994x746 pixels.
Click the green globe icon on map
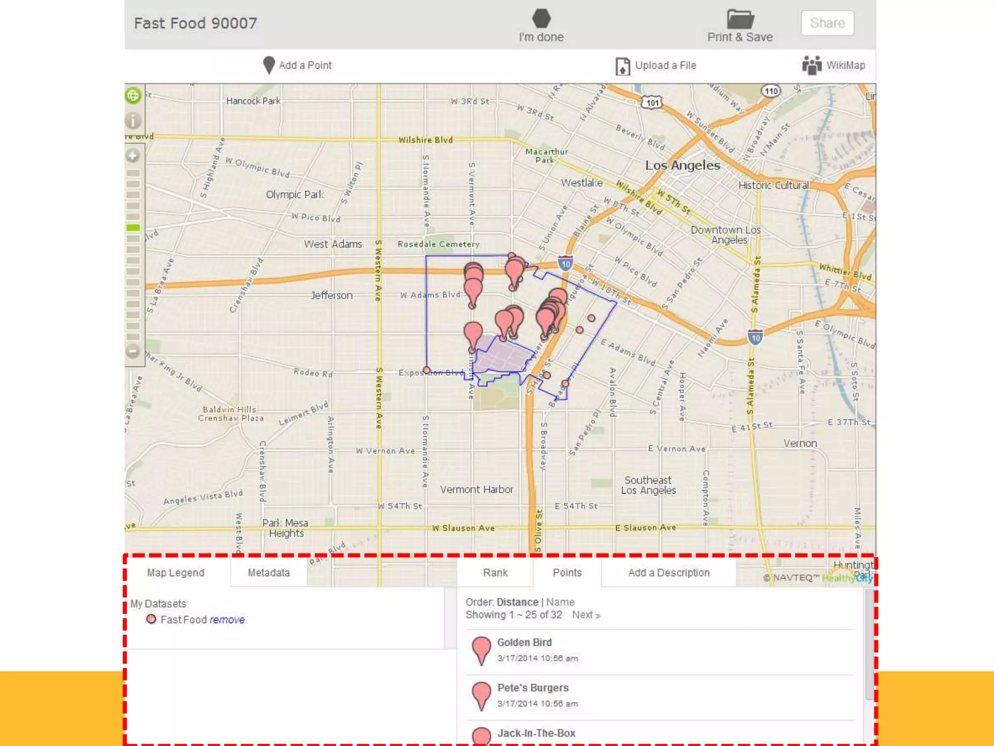tap(133, 95)
